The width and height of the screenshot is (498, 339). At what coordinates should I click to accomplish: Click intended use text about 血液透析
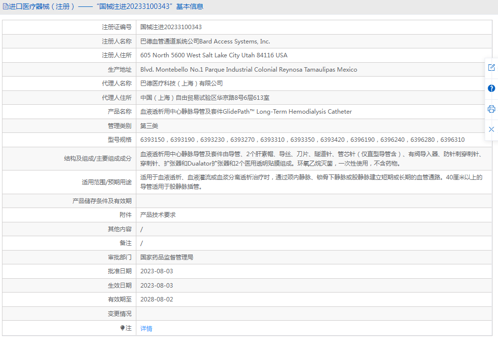click(x=311, y=182)
